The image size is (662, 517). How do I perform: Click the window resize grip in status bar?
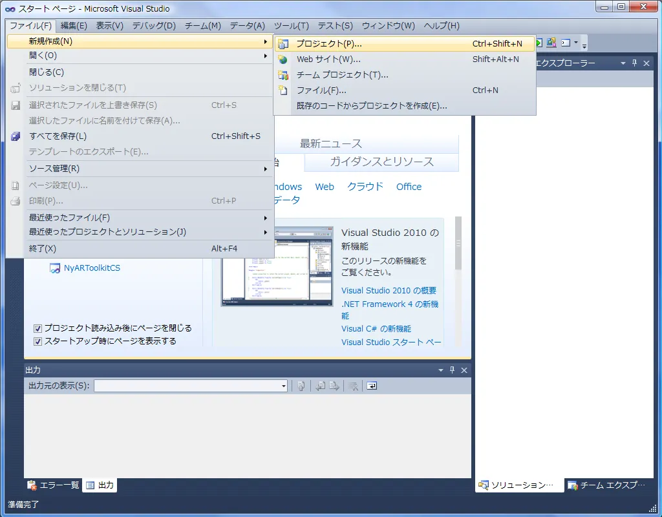click(x=652, y=508)
